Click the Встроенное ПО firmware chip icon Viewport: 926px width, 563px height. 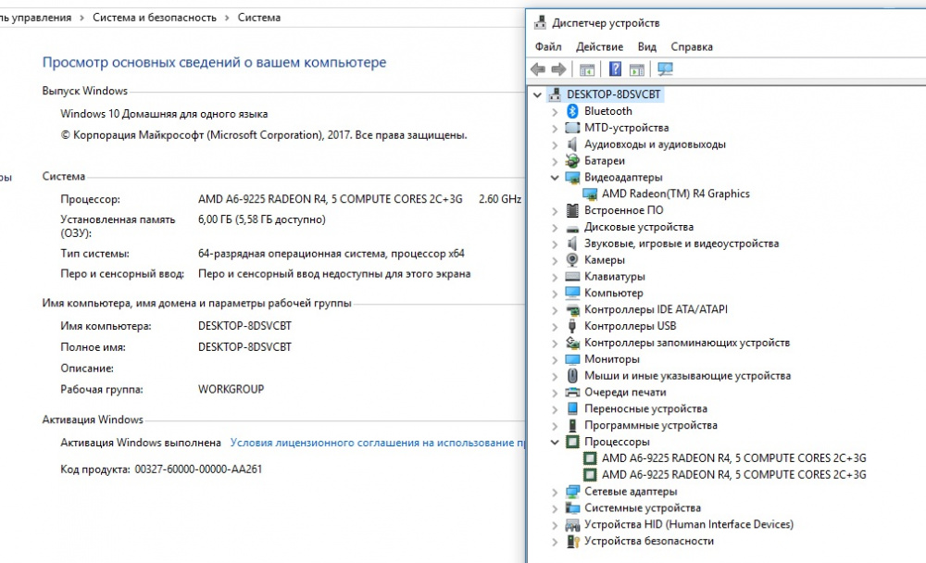[x=572, y=210]
